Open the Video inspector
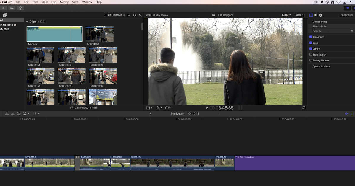 point(311,15)
